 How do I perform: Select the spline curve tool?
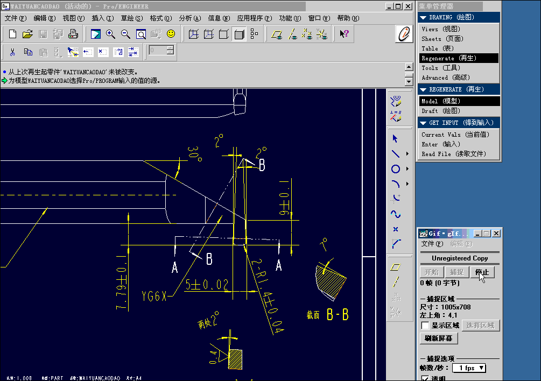click(396, 214)
